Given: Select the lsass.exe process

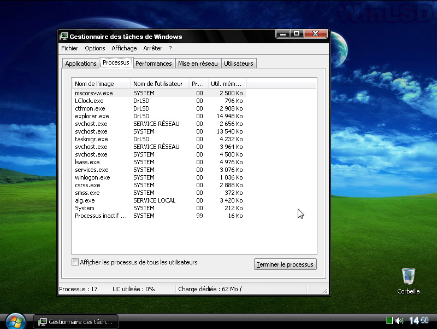Looking at the screenshot, I should click(87, 162).
